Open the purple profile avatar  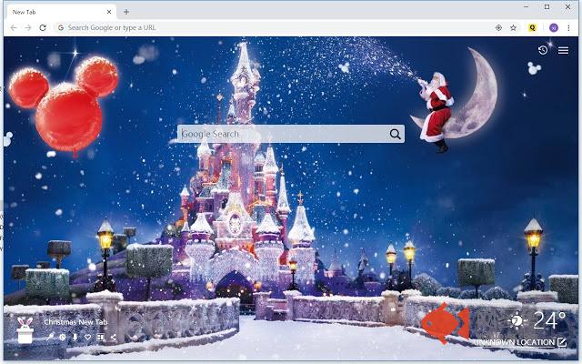click(554, 28)
